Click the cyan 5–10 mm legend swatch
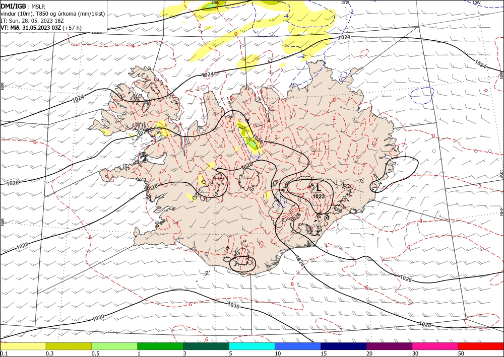The width and height of the screenshot is (504, 357). [x=252, y=346]
